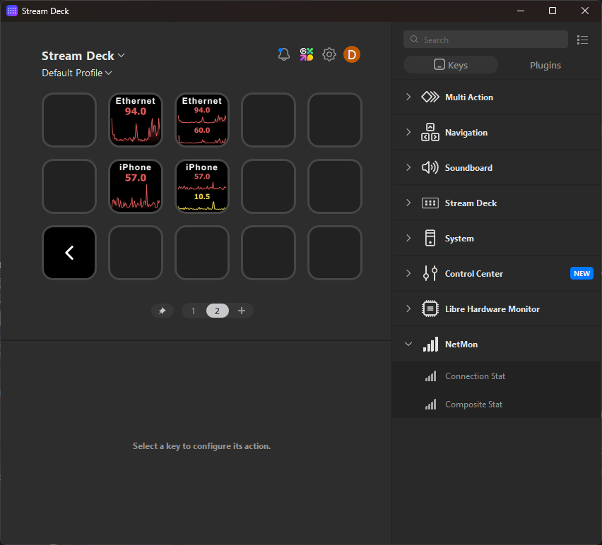Click the Control Center label
Image resolution: width=602 pixels, height=545 pixels.
coord(474,273)
